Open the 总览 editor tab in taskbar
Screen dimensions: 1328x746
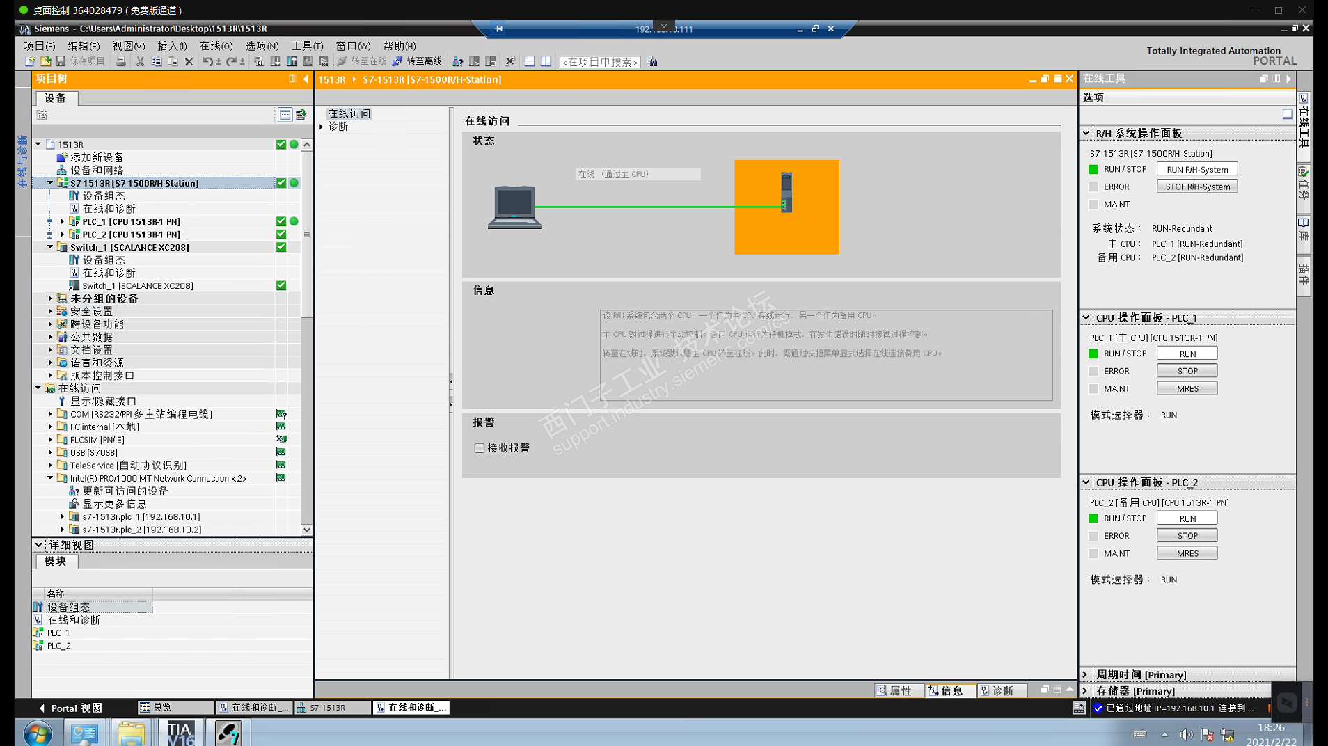[176, 708]
